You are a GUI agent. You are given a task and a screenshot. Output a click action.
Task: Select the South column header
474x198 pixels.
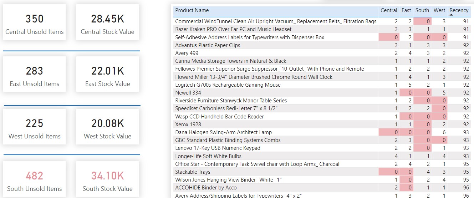pos(422,10)
